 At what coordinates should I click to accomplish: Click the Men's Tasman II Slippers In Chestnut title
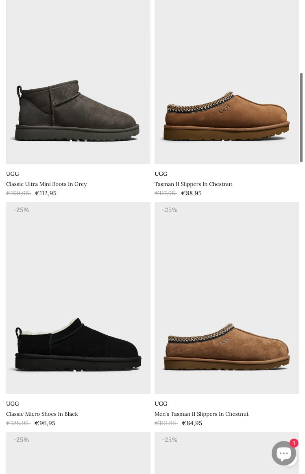click(x=202, y=414)
